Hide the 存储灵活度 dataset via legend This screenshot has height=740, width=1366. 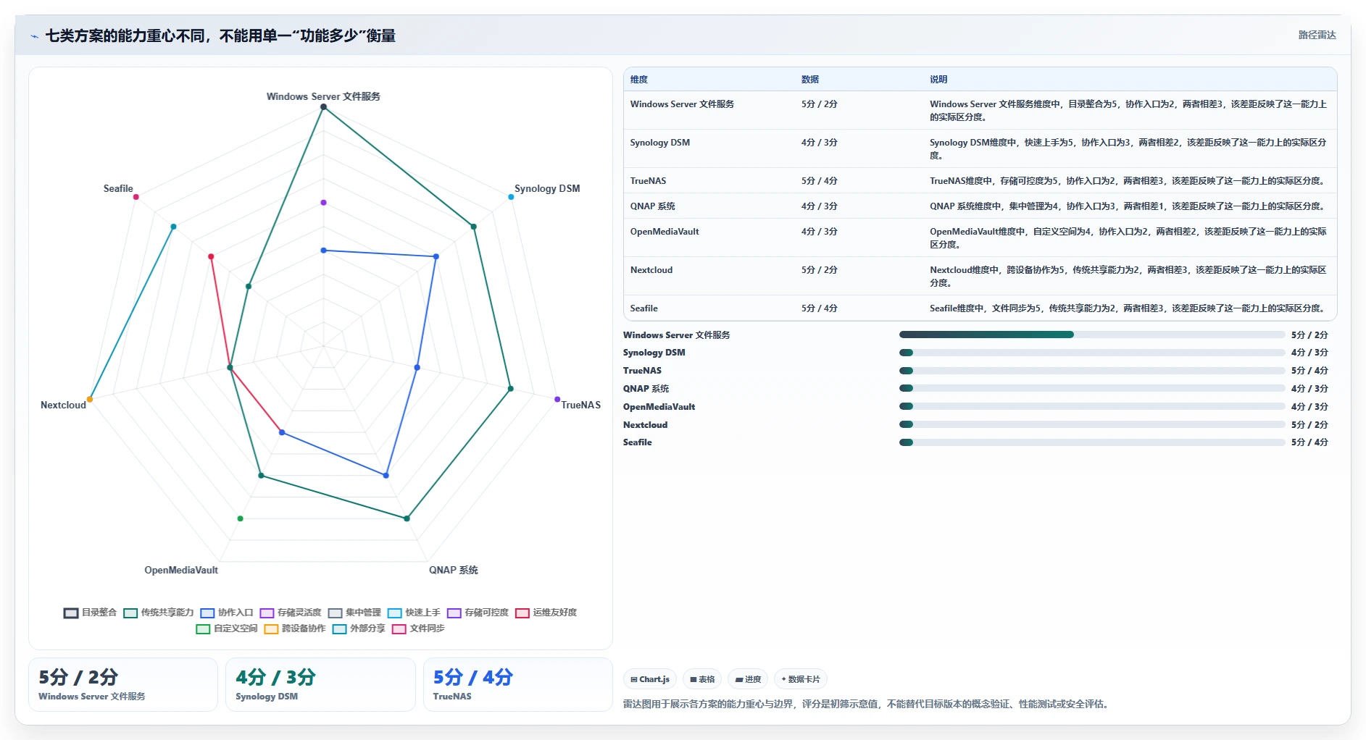pyautogui.click(x=291, y=613)
